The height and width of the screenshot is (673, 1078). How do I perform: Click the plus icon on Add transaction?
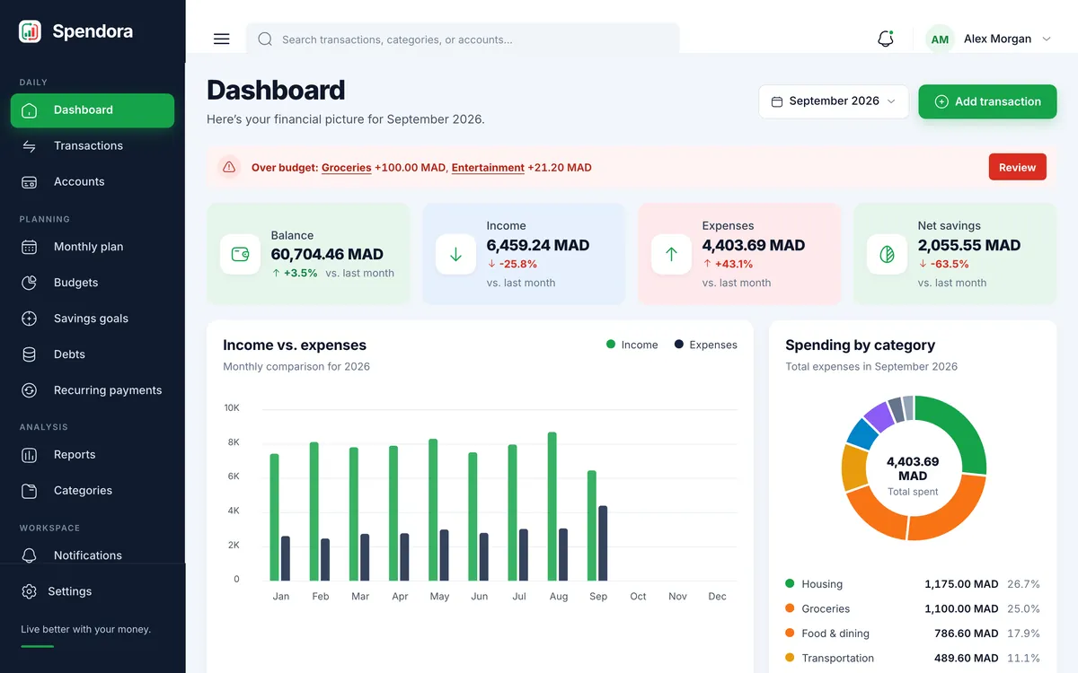(941, 101)
